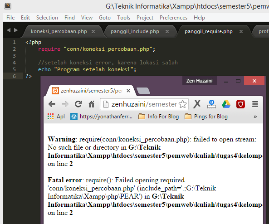269x224 pixels.
Task: Open the Help menu
Action: [199, 18]
